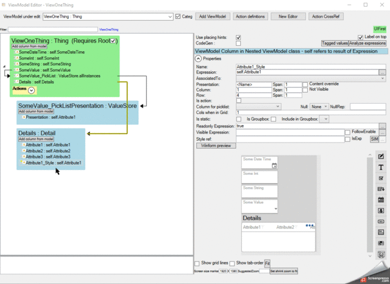The image size is (390, 284).
Task: Open the Include in Groupbox dropdown
Action: coord(324,119)
